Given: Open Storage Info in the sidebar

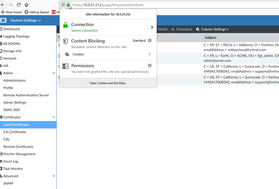Looking at the screenshot, I should 12,51.
